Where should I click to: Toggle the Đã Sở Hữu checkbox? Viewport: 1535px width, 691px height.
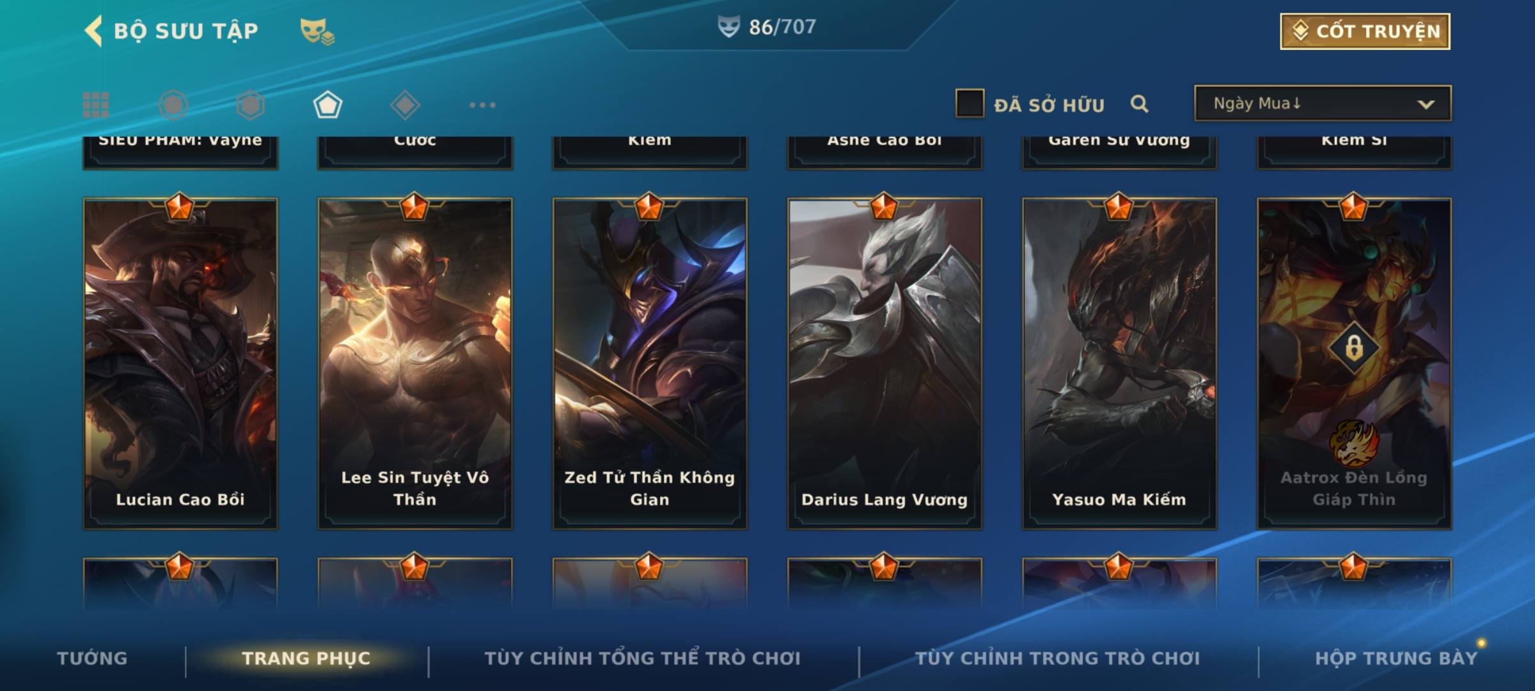(970, 103)
